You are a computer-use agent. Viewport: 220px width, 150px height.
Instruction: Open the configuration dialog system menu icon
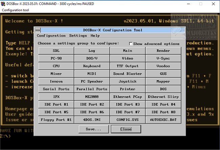(x=38, y=30)
